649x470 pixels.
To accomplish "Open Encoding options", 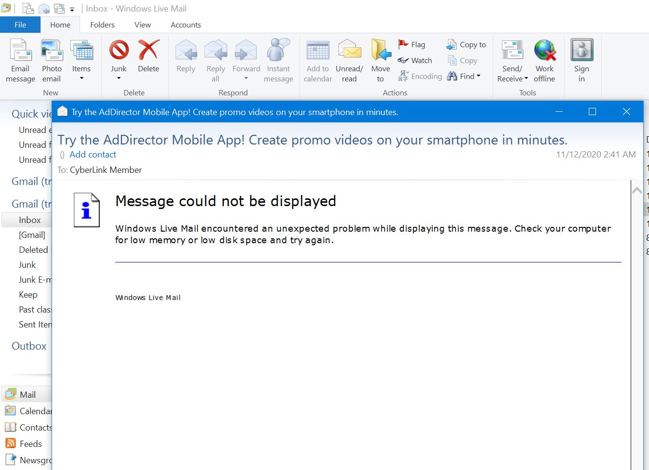I will 420,76.
